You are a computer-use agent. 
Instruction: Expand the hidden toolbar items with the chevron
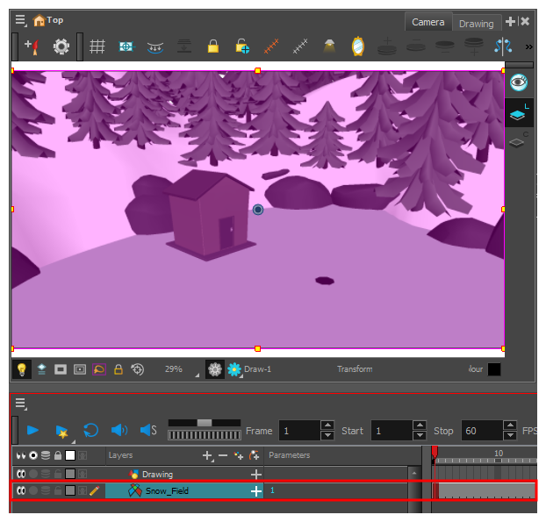528,46
